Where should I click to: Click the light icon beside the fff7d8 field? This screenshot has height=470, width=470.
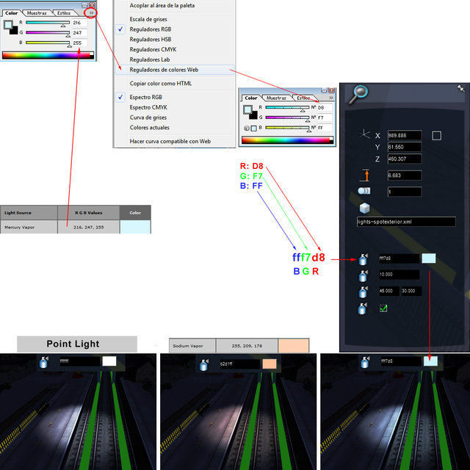point(364,258)
